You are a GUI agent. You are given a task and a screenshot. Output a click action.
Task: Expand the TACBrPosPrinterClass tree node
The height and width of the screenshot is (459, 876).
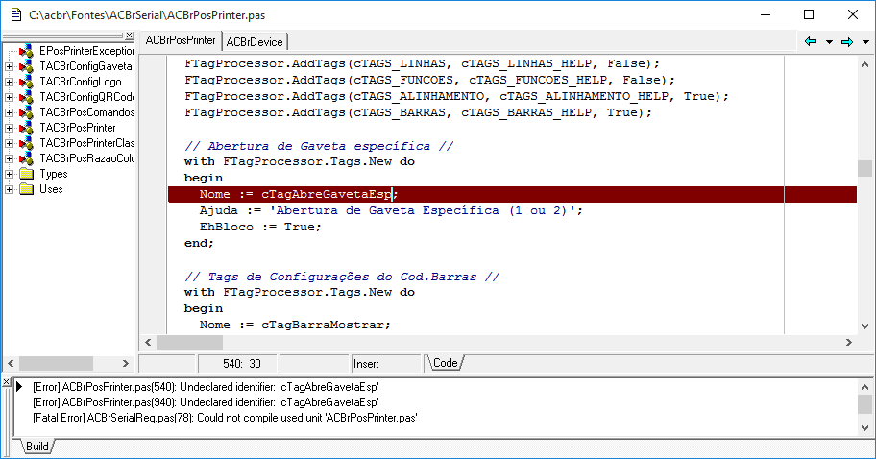coord(9,143)
